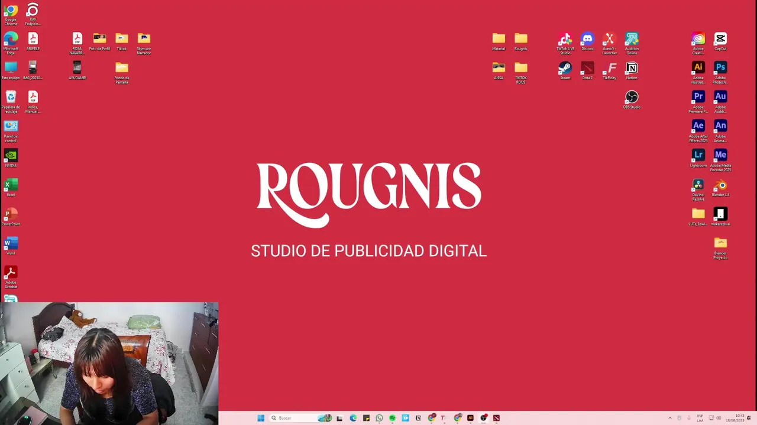Image resolution: width=757 pixels, height=425 pixels.
Task: Launch the Word desktop shortcut
Action: [x=11, y=246]
